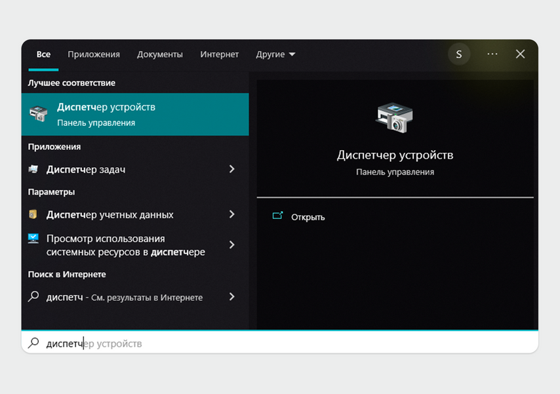The image size is (560, 394).
Task: Select the Документы tab
Action: point(159,54)
